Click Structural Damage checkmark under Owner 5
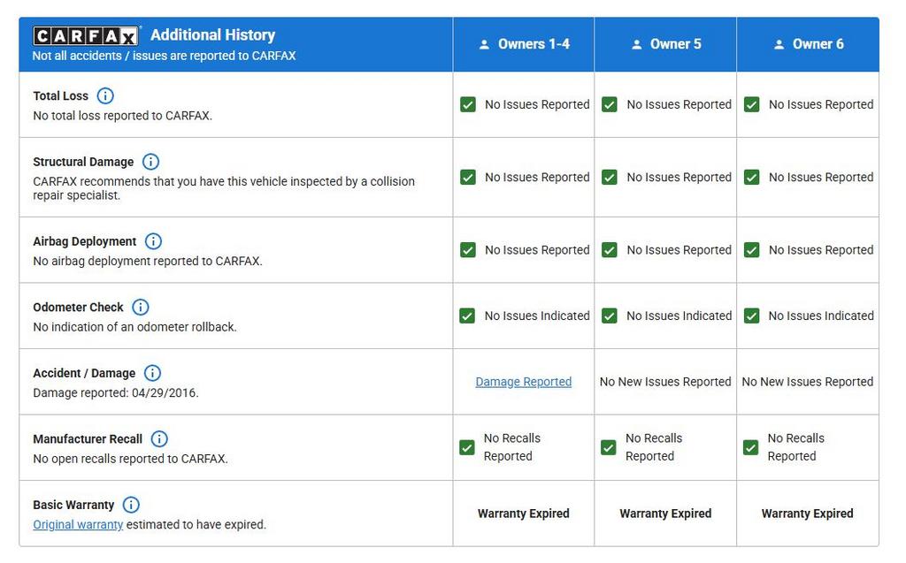This screenshot has width=906, height=563. click(610, 177)
